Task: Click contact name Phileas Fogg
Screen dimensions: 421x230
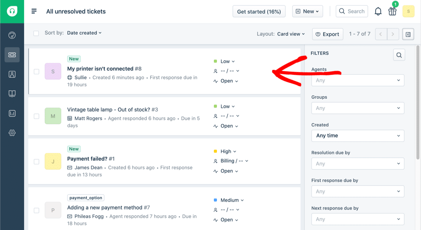Action: (89, 216)
